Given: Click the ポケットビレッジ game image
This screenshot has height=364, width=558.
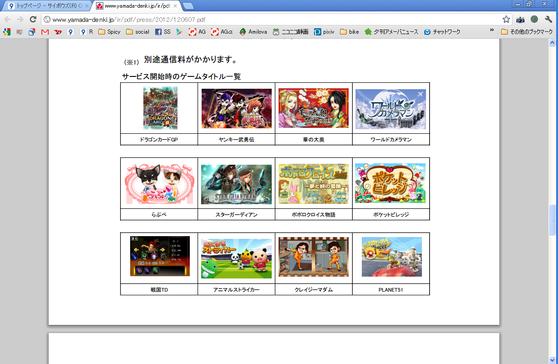Looking at the screenshot, I should point(390,183).
